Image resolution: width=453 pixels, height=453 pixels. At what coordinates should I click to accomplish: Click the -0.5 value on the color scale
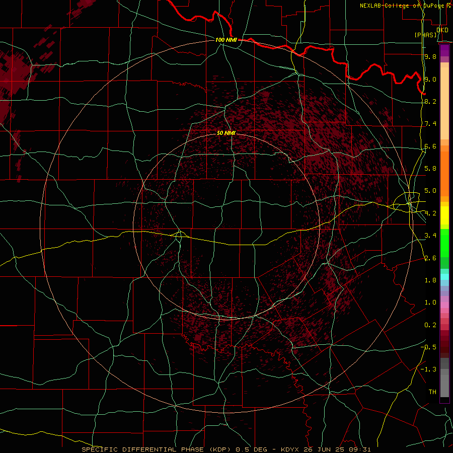(428, 347)
